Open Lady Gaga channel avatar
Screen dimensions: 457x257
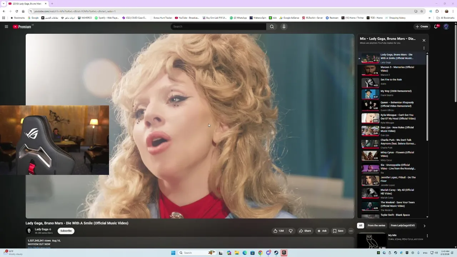tap(29, 231)
